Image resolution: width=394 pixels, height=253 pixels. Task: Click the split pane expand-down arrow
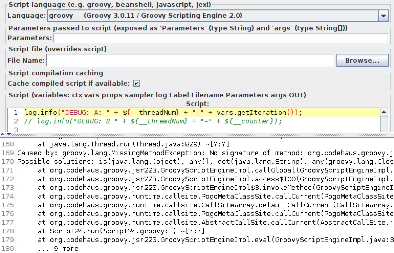[x=9, y=134]
